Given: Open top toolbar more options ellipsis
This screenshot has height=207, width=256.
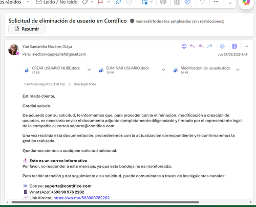Looking at the screenshot, I should [x=216, y=2].
